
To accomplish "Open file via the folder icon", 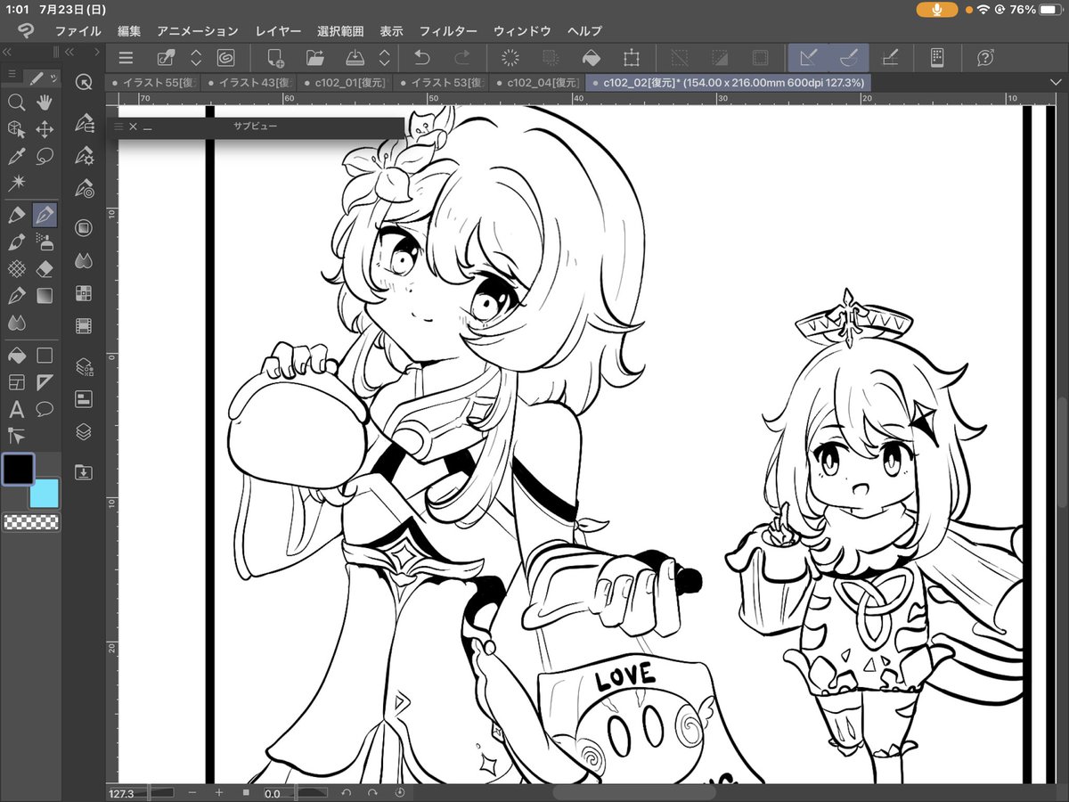I will click(x=314, y=58).
